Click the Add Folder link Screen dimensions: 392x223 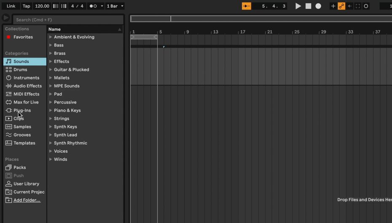tap(27, 200)
